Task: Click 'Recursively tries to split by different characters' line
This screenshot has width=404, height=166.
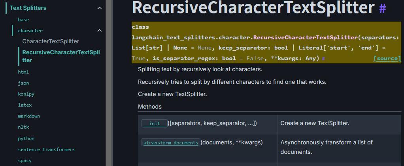Action: 232,82
